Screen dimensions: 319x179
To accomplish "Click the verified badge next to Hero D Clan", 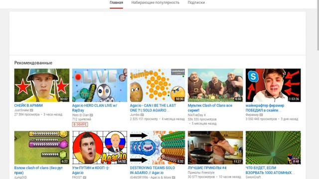I will [x=91, y=115].
